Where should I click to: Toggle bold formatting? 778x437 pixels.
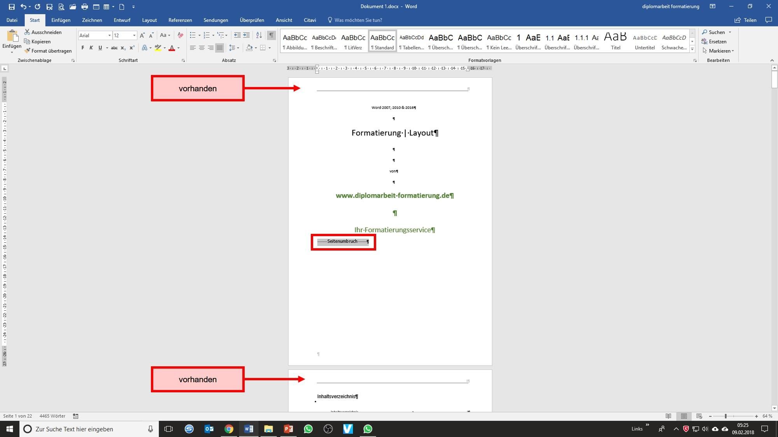point(82,48)
